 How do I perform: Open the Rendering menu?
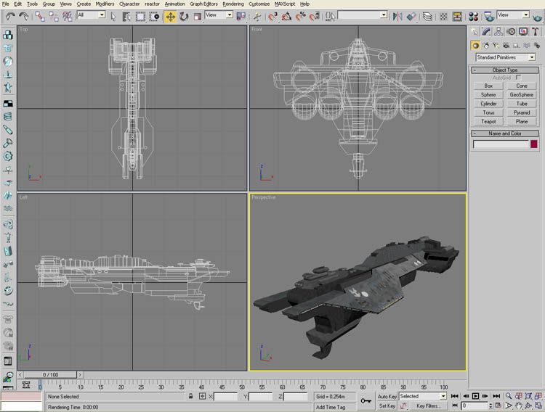tap(233, 4)
